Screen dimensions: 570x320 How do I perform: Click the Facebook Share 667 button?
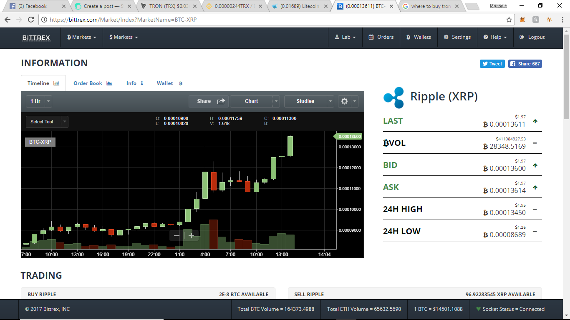tap(525, 64)
